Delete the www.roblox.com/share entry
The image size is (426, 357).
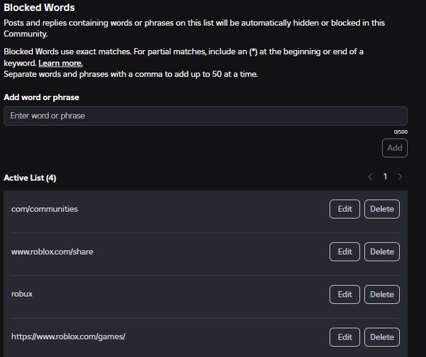click(382, 251)
